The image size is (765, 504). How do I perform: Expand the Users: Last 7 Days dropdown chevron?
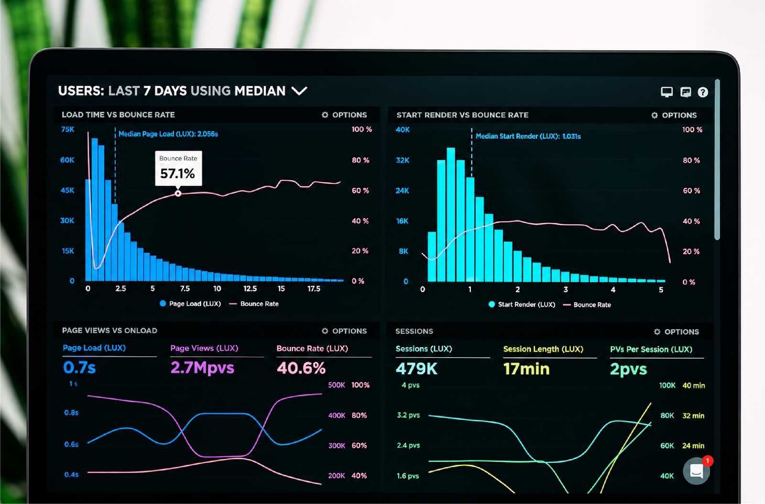tap(299, 91)
